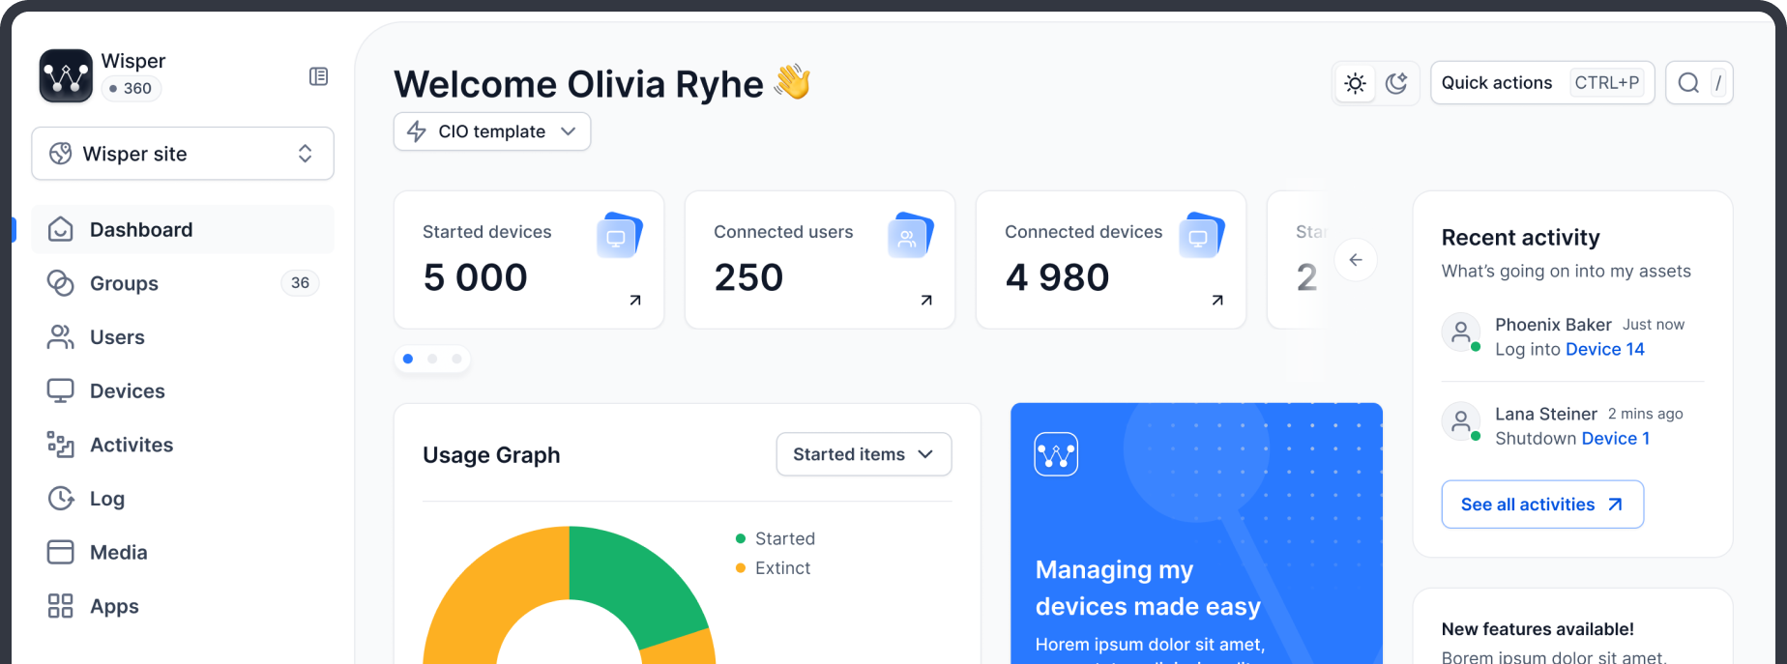Viewport: 1787px width, 664px height.
Task: Click Phoenix Baker avatar icon
Action: [1461, 332]
